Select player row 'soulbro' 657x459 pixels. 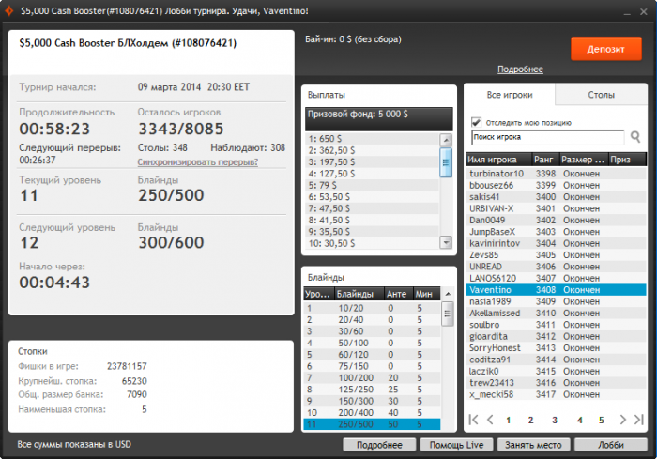556,325
